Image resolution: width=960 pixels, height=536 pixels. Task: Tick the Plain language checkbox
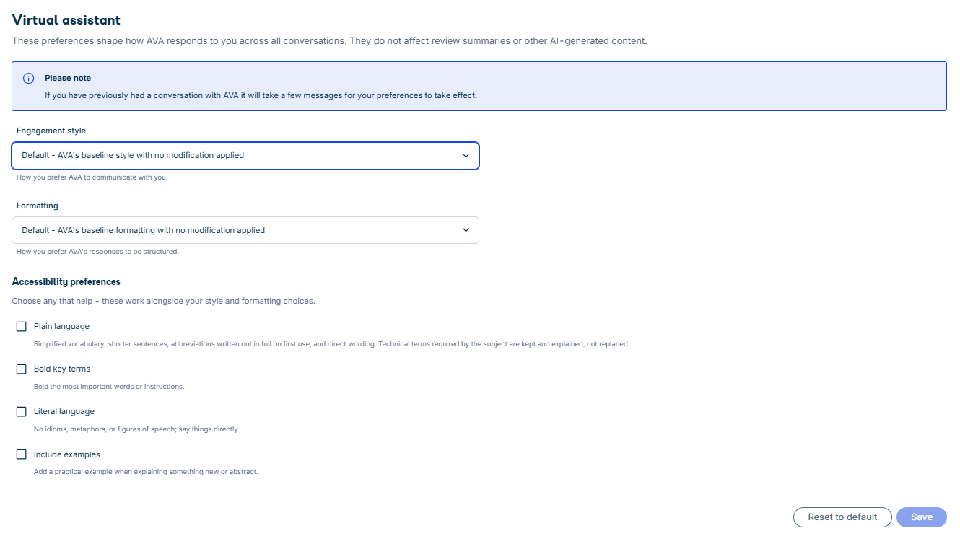click(x=22, y=327)
